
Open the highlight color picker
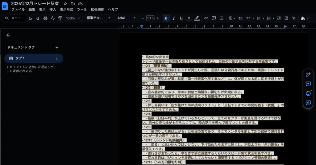click(197, 18)
